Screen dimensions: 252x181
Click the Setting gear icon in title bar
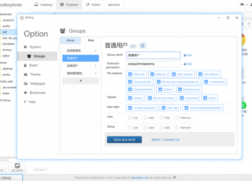[x=22, y=18]
